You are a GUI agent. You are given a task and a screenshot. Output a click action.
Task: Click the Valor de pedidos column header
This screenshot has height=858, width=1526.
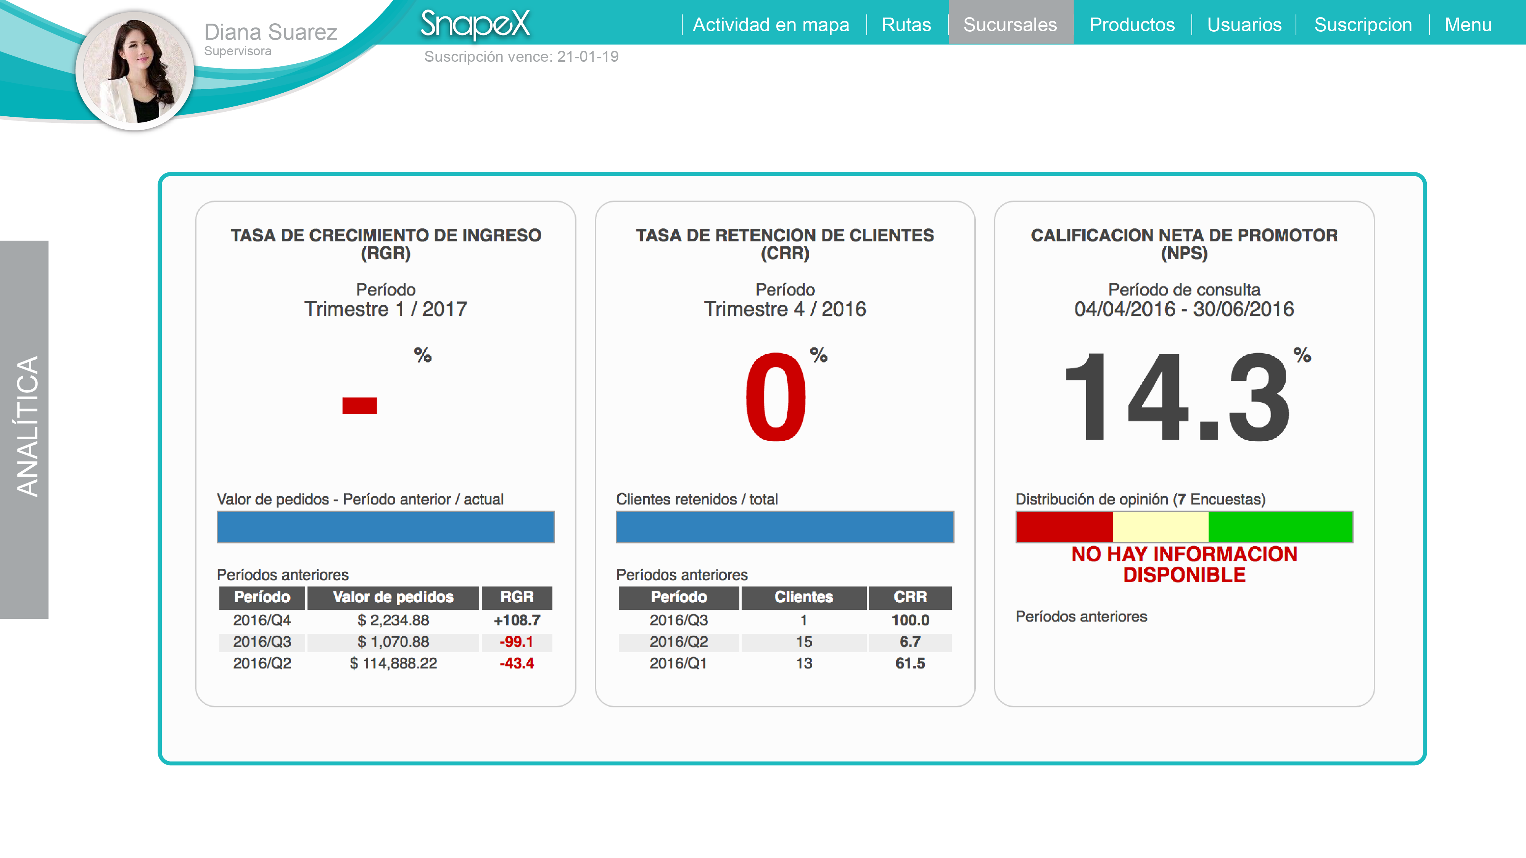coord(393,597)
